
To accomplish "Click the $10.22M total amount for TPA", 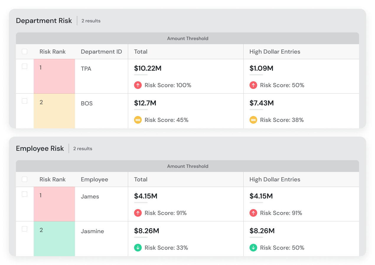I will pos(148,68).
